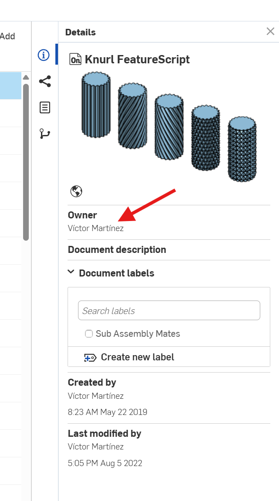Open the Details info icon tab
The image size is (279, 501).
[44, 55]
